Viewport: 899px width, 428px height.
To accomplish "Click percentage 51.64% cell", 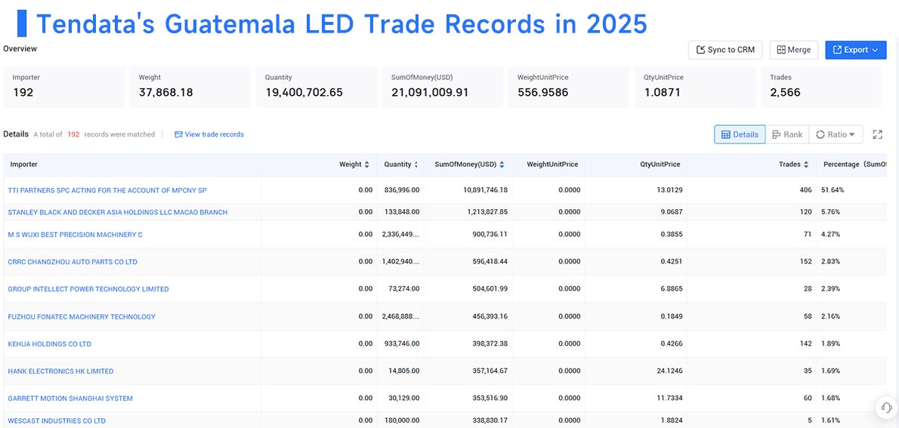I will pos(833,190).
